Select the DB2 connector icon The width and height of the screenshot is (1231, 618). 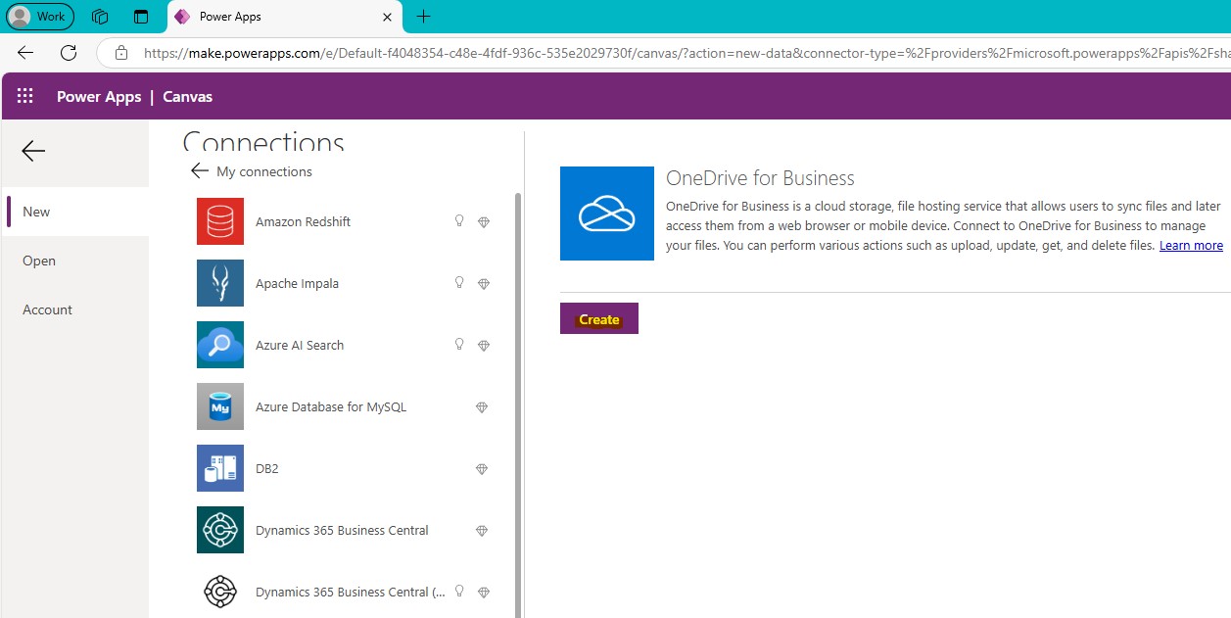[x=220, y=468]
